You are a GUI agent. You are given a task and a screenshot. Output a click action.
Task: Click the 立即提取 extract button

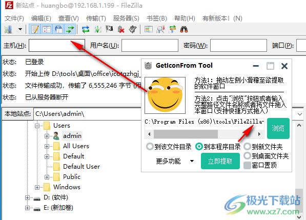(x=220, y=161)
